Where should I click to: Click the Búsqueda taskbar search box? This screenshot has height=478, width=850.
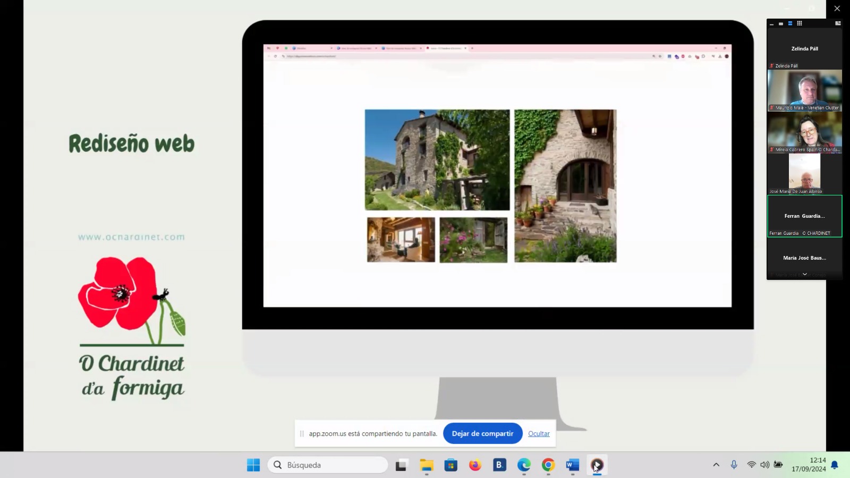pos(328,465)
